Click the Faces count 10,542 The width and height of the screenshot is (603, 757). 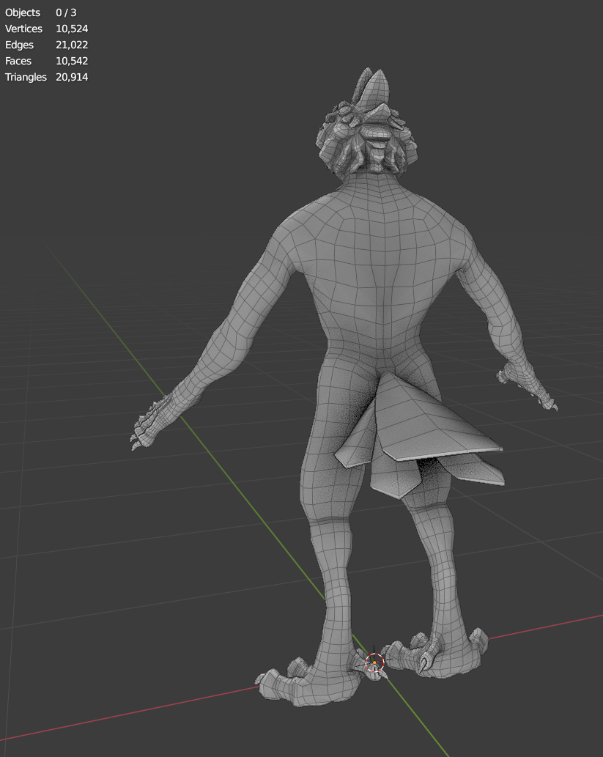coord(72,61)
